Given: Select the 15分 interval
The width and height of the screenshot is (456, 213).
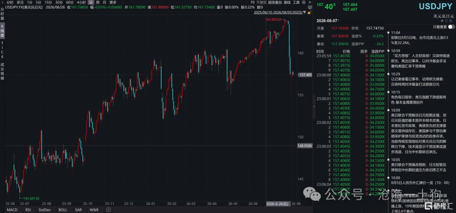Looking at the screenshot, I should (48, 3).
